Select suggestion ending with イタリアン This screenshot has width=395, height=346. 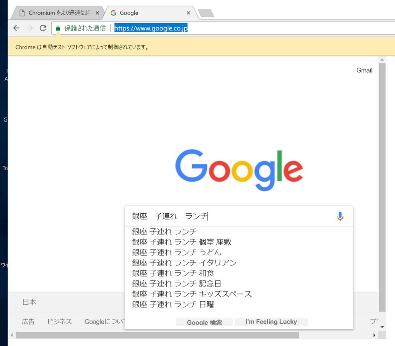(239, 263)
